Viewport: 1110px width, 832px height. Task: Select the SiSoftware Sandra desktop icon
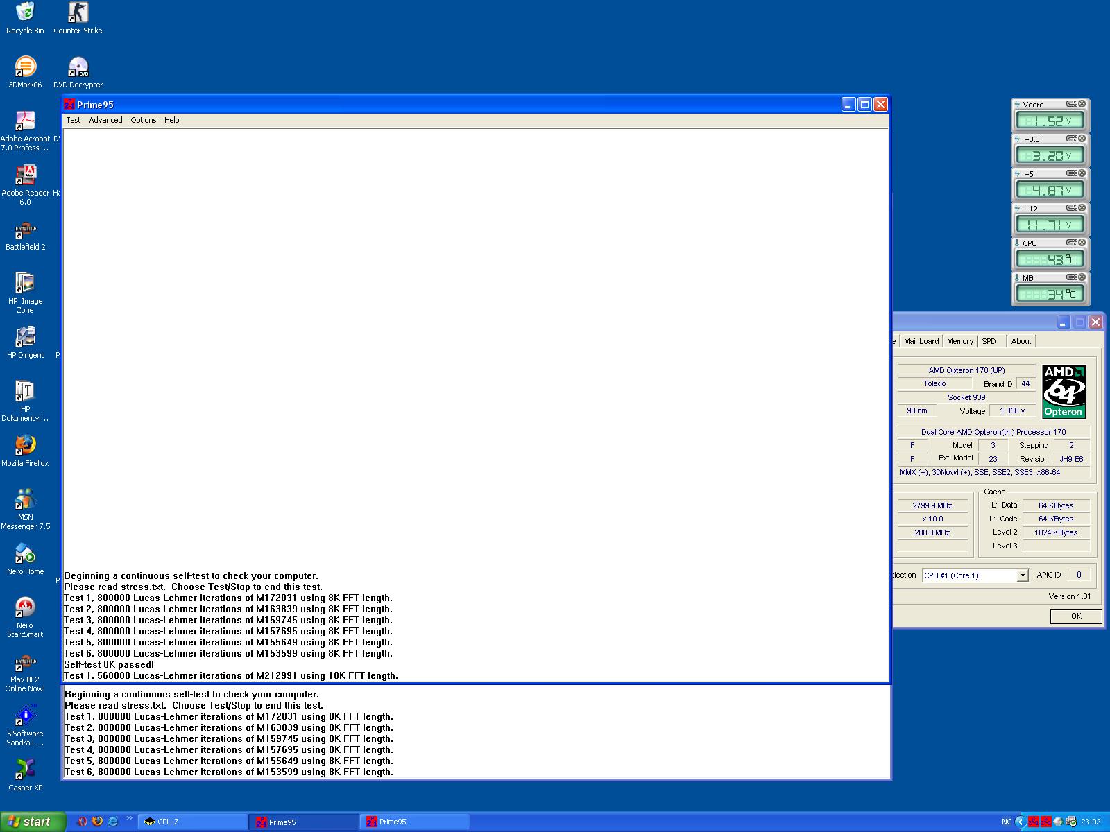click(x=25, y=726)
